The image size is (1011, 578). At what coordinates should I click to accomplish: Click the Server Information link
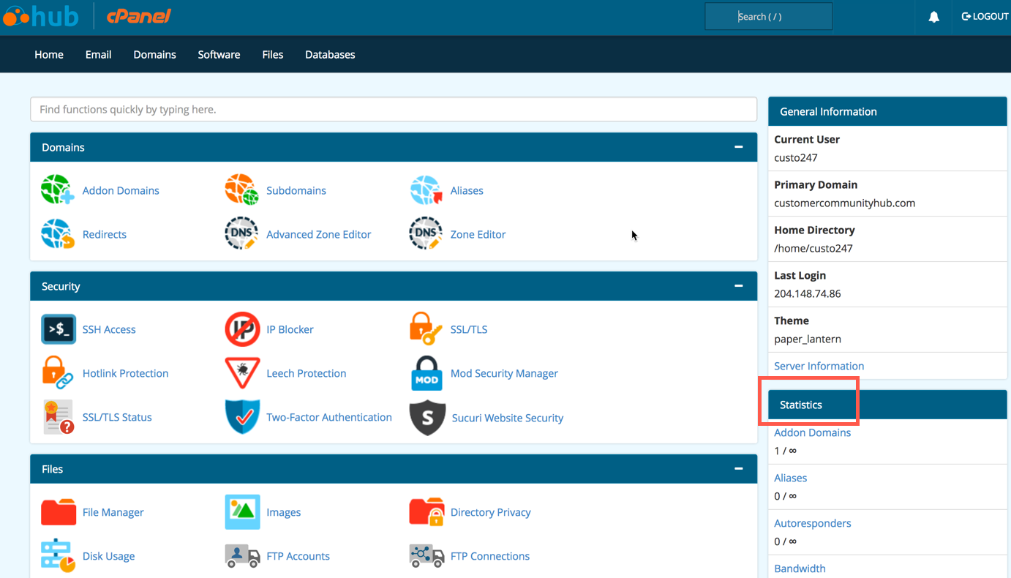coord(819,366)
